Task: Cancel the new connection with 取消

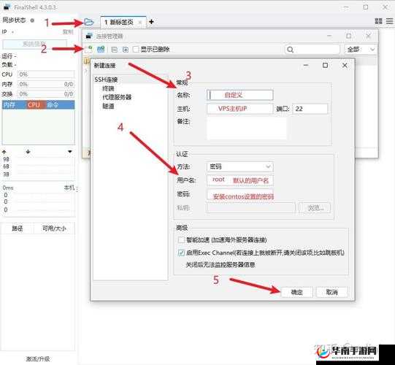Action: coord(331,292)
